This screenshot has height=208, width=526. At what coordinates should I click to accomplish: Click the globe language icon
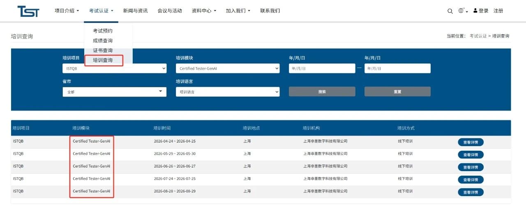(x=461, y=11)
